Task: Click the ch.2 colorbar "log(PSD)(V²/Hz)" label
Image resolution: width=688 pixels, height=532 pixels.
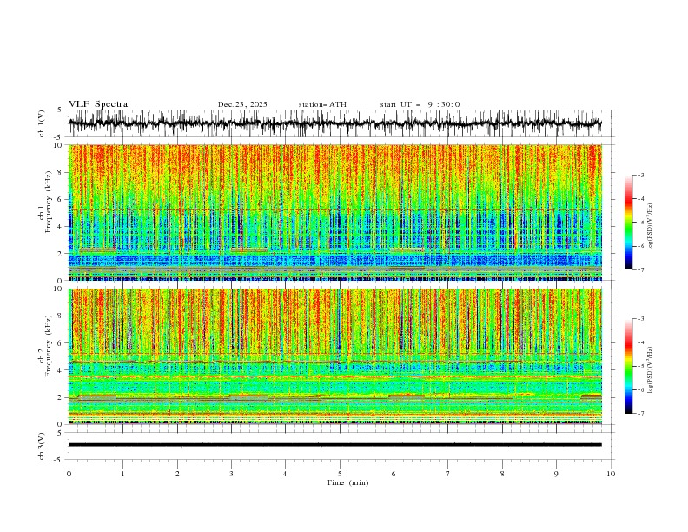Action: (650, 370)
